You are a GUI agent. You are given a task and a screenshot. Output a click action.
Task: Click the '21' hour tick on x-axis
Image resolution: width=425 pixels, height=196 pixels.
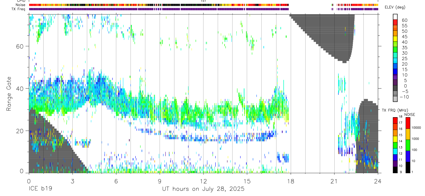coord(334,181)
